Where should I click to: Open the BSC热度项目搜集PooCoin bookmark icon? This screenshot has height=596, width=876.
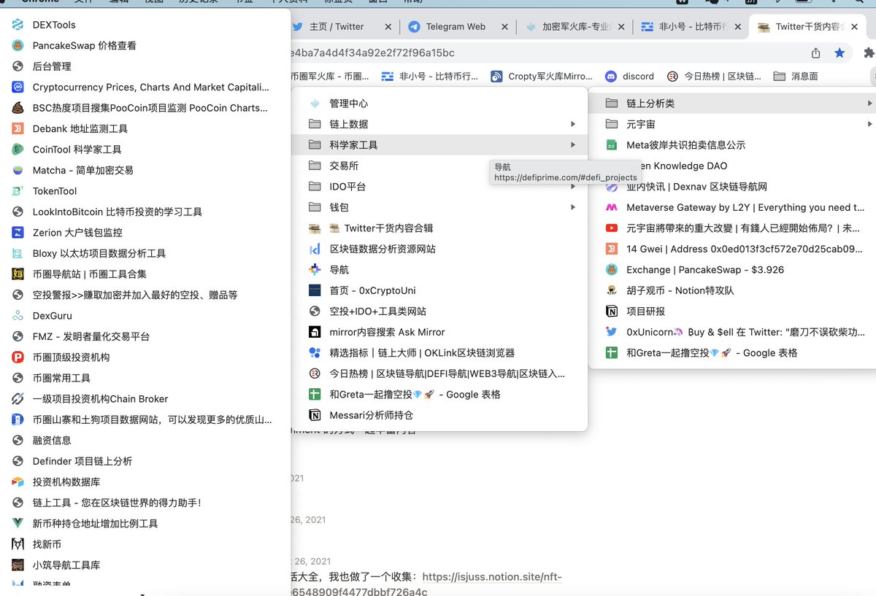[18, 108]
